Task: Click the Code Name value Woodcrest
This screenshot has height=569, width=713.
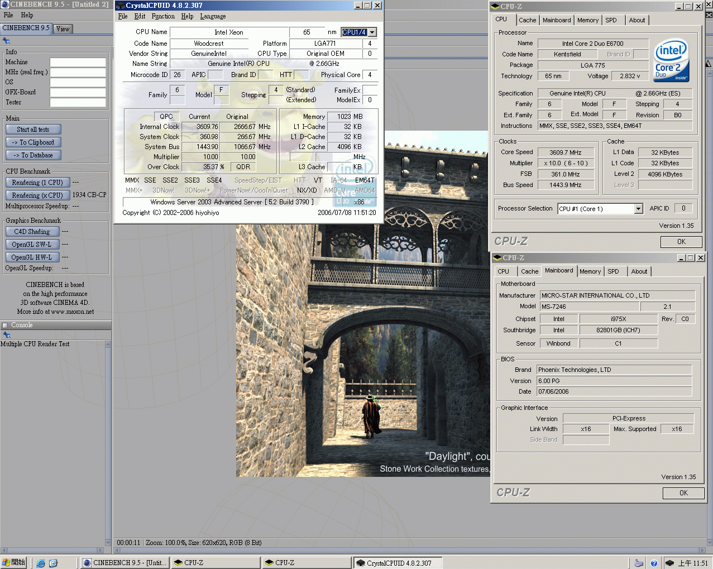Action: (209, 44)
